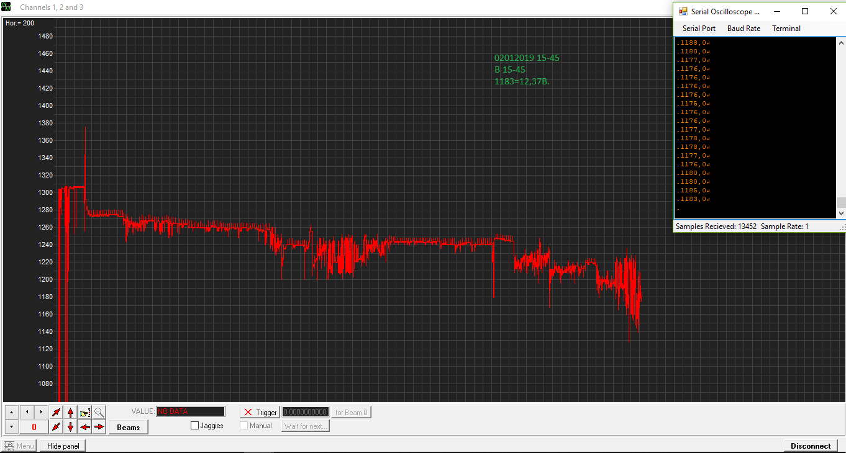Click the red down arrow icon
This screenshot has width=846, height=453.
pyautogui.click(x=71, y=427)
